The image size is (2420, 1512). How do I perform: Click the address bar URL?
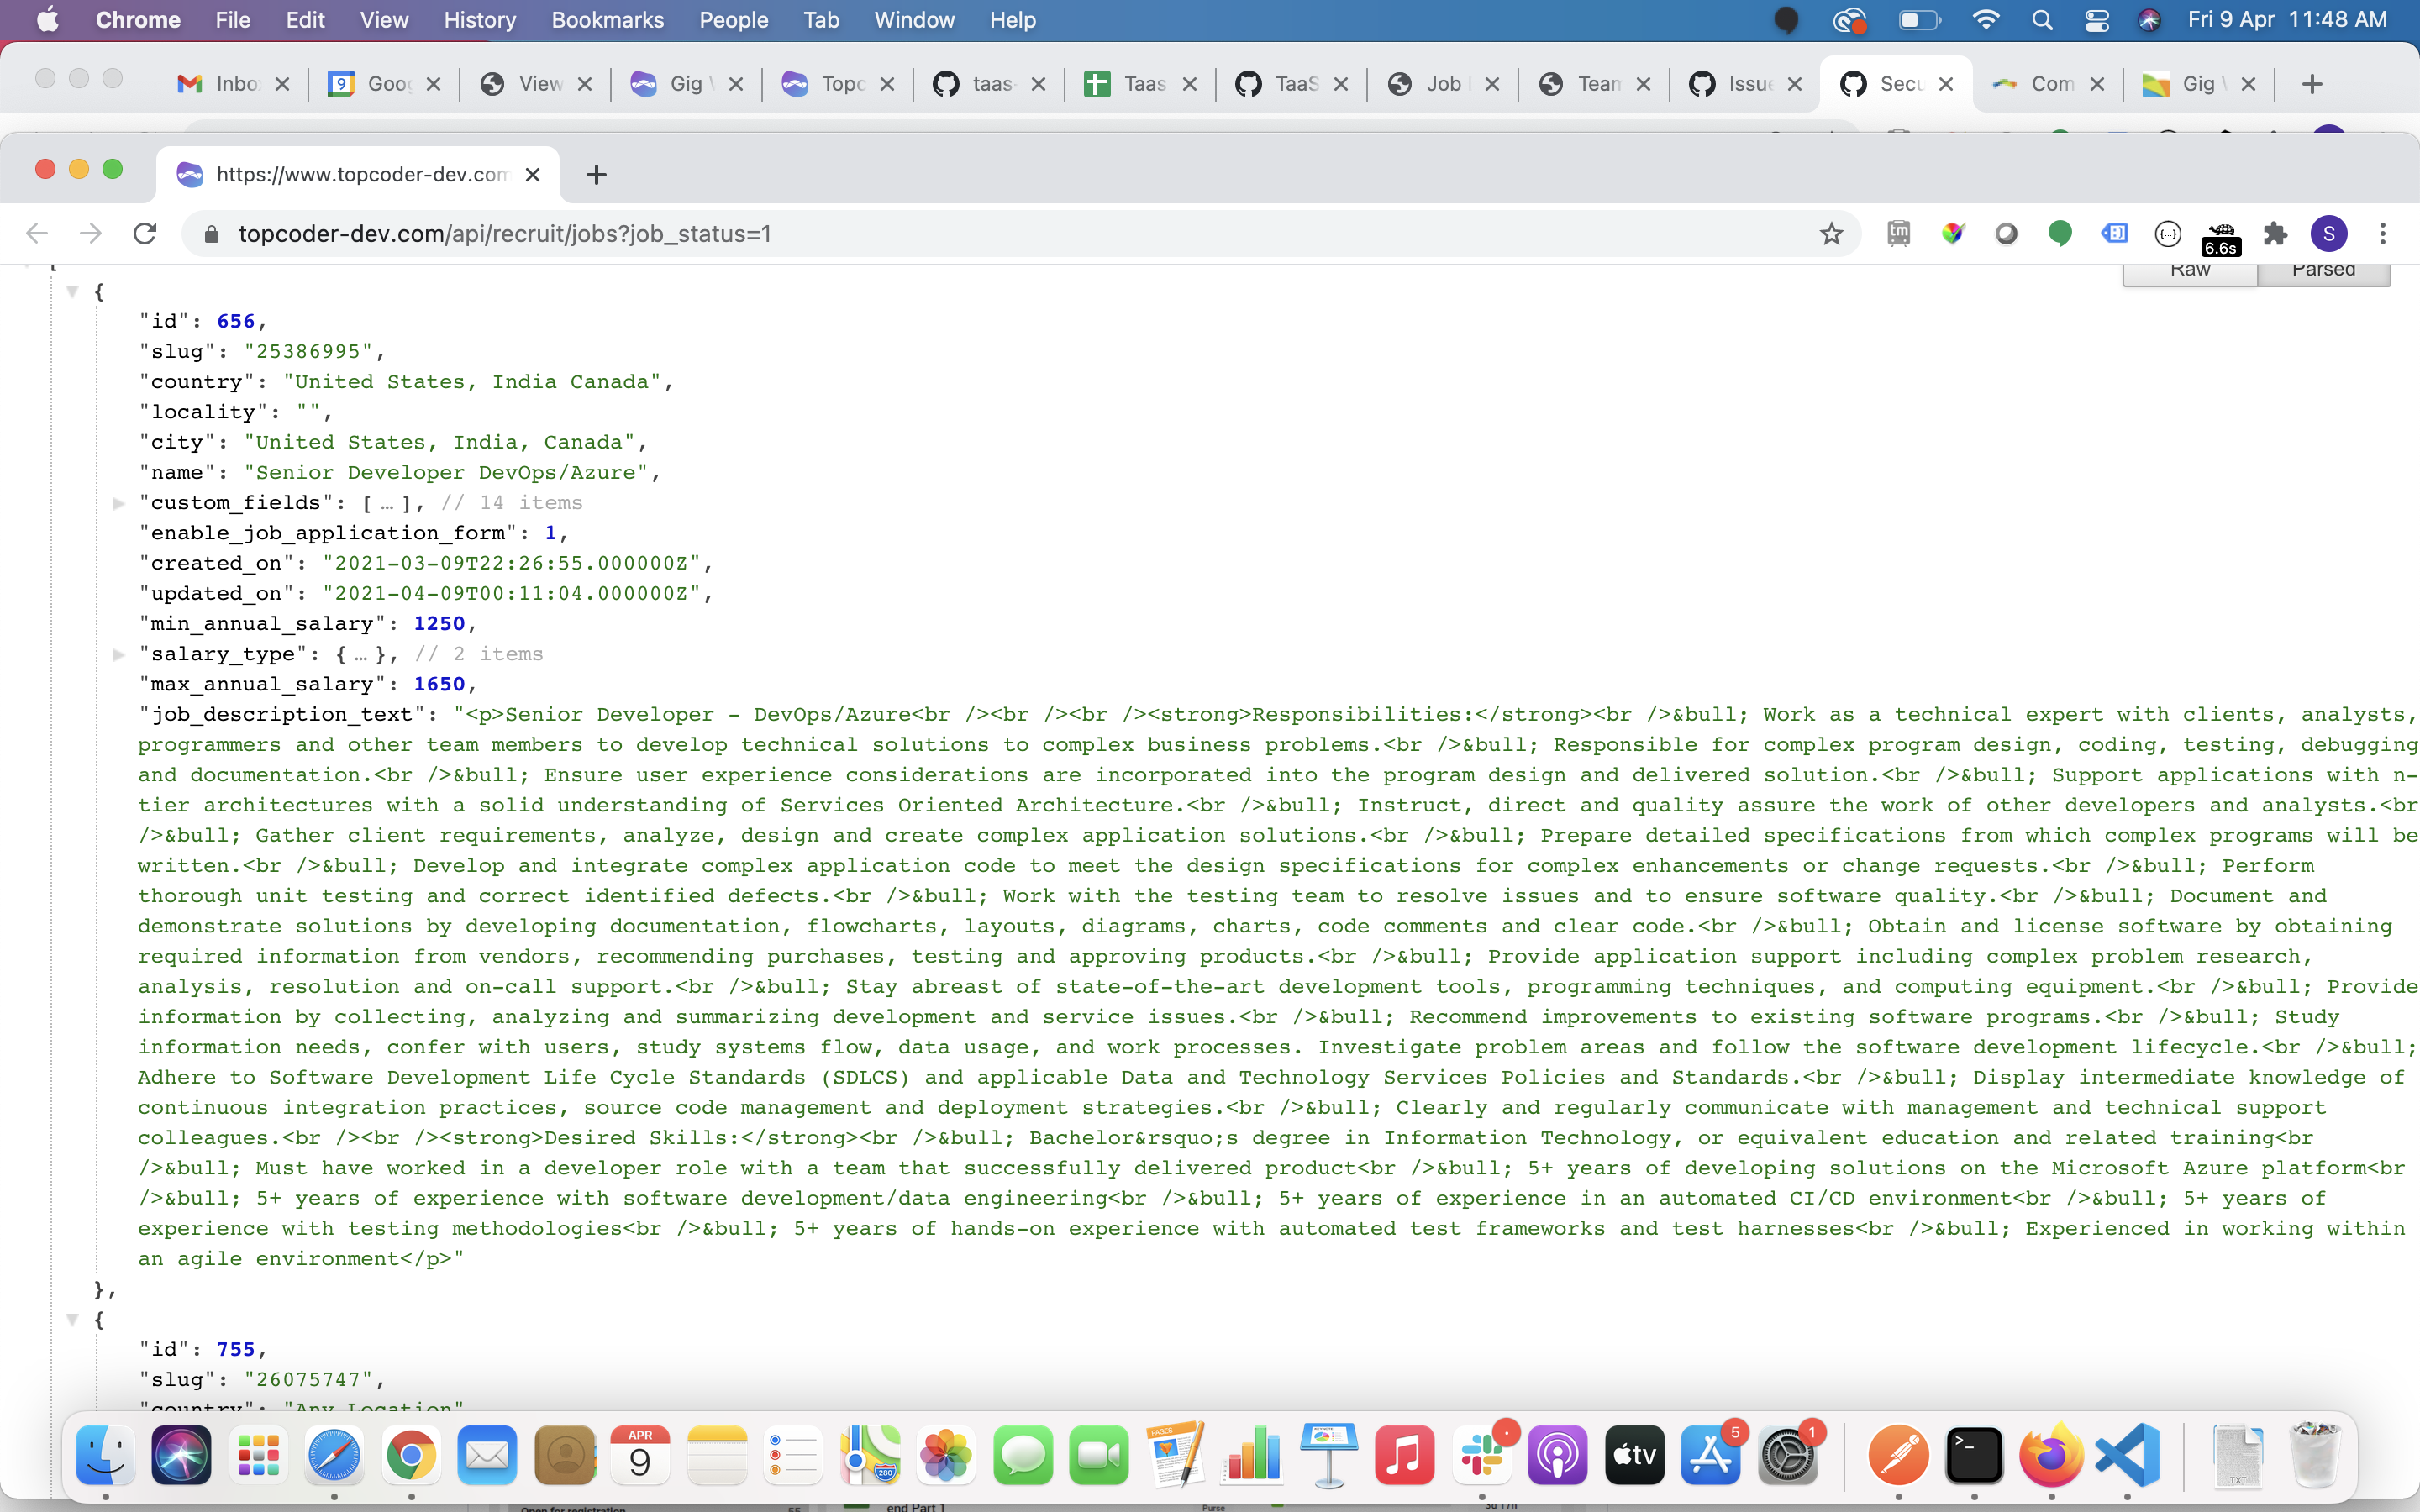click(504, 233)
